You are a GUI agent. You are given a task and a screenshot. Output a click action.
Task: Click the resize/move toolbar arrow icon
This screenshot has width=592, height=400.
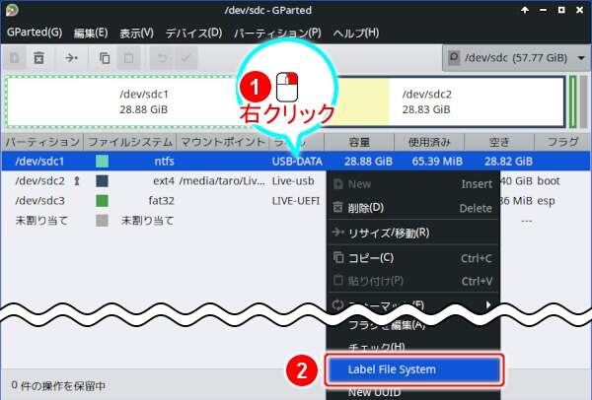tap(71, 58)
